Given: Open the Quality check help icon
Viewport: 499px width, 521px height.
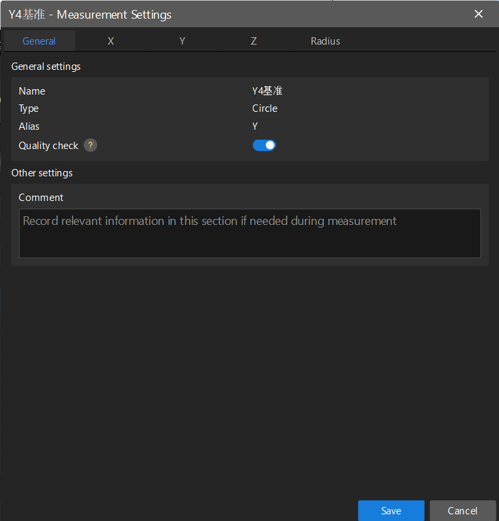Looking at the screenshot, I should point(90,146).
